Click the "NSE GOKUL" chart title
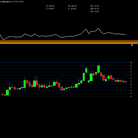The image size is (138, 138). click(19, 2)
